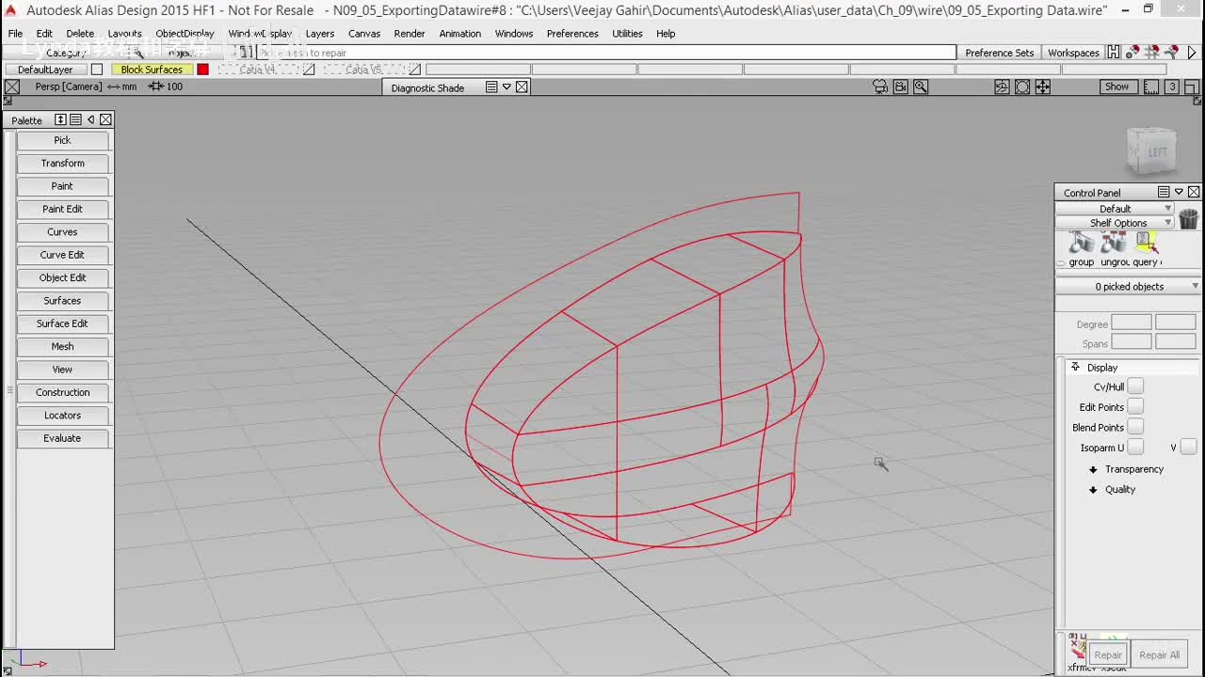Open the Shelf Options dropdown
The width and height of the screenshot is (1205, 677).
1115,223
